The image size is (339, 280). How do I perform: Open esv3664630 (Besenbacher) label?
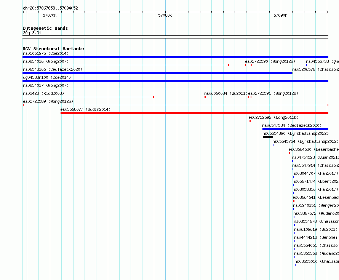[314, 149]
